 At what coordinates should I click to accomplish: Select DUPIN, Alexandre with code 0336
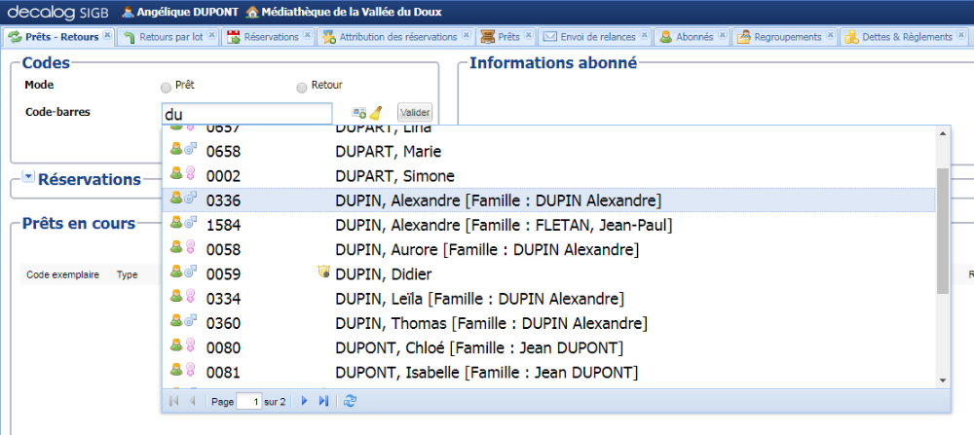[549, 200]
